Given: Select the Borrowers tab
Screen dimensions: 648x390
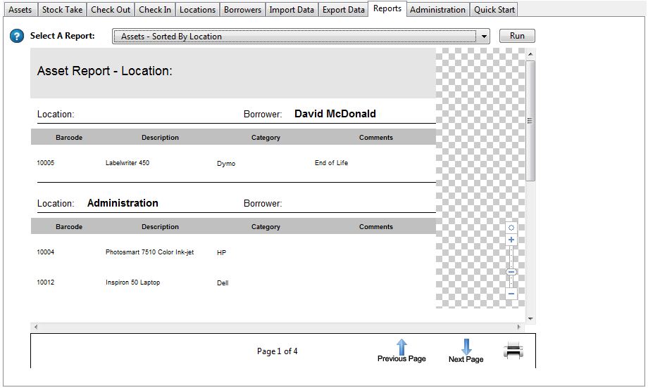Looking at the screenshot, I should point(242,10).
